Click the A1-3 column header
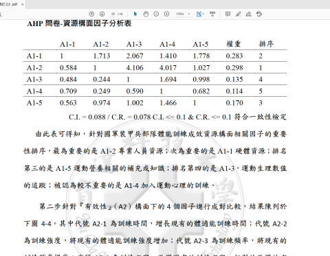 (134, 44)
